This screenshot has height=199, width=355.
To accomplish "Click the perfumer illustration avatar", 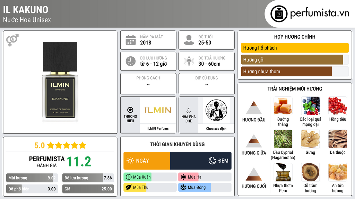I will pyautogui.click(x=216, y=110).
